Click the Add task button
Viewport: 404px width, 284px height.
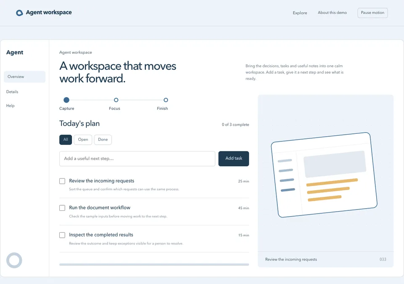pos(234,159)
